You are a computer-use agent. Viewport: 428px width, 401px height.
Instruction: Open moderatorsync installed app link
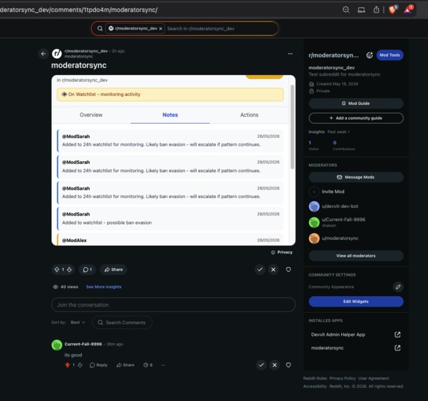click(356, 348)
